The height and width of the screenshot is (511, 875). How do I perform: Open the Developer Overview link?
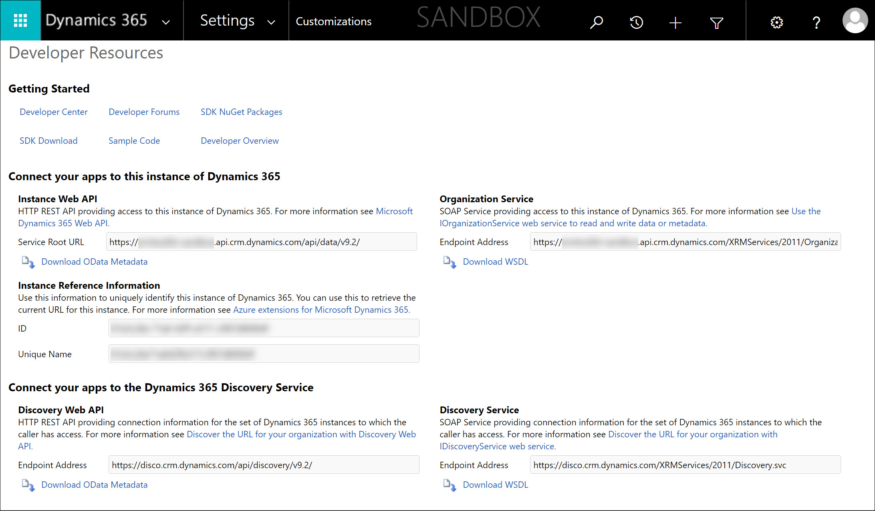click(x=240, y=141)
